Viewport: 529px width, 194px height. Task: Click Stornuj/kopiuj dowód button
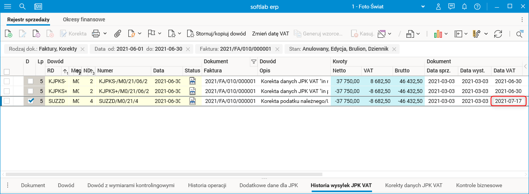point(216,34)
